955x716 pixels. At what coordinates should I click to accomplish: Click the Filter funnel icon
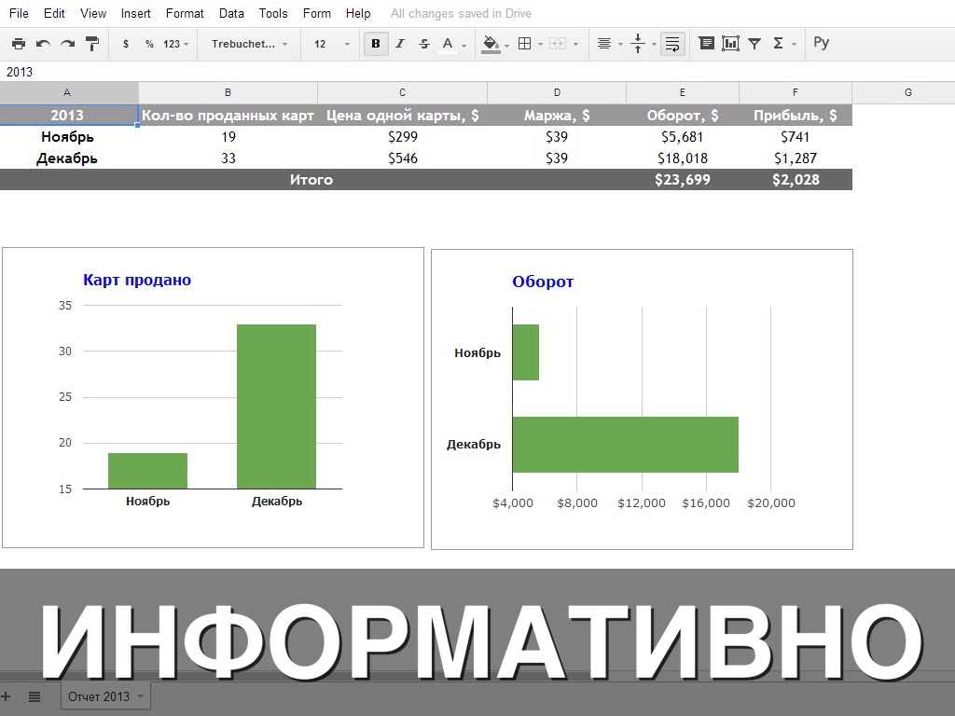(x=754, y=44)
